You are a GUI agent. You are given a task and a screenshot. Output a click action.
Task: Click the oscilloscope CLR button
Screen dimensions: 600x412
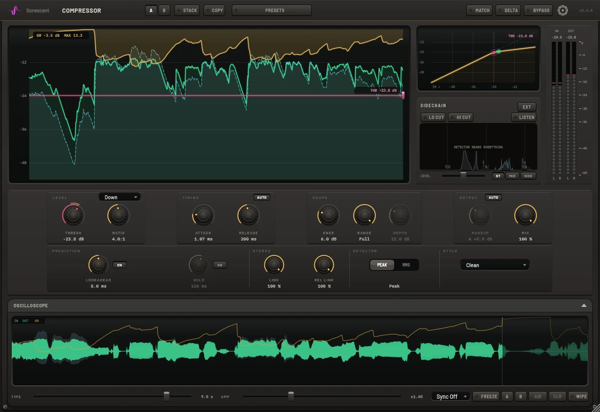557,396
